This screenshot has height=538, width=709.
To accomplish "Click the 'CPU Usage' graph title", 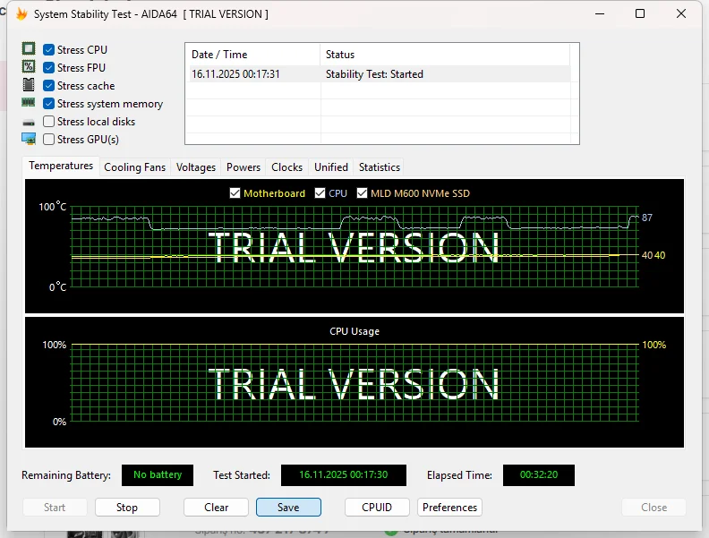I will coord(354,331).
